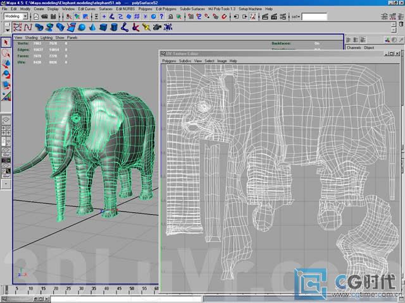This screenshot has height=303, width=405.
Task: Toggle the joints selection mask icon
Action: [x=112, y=17]
